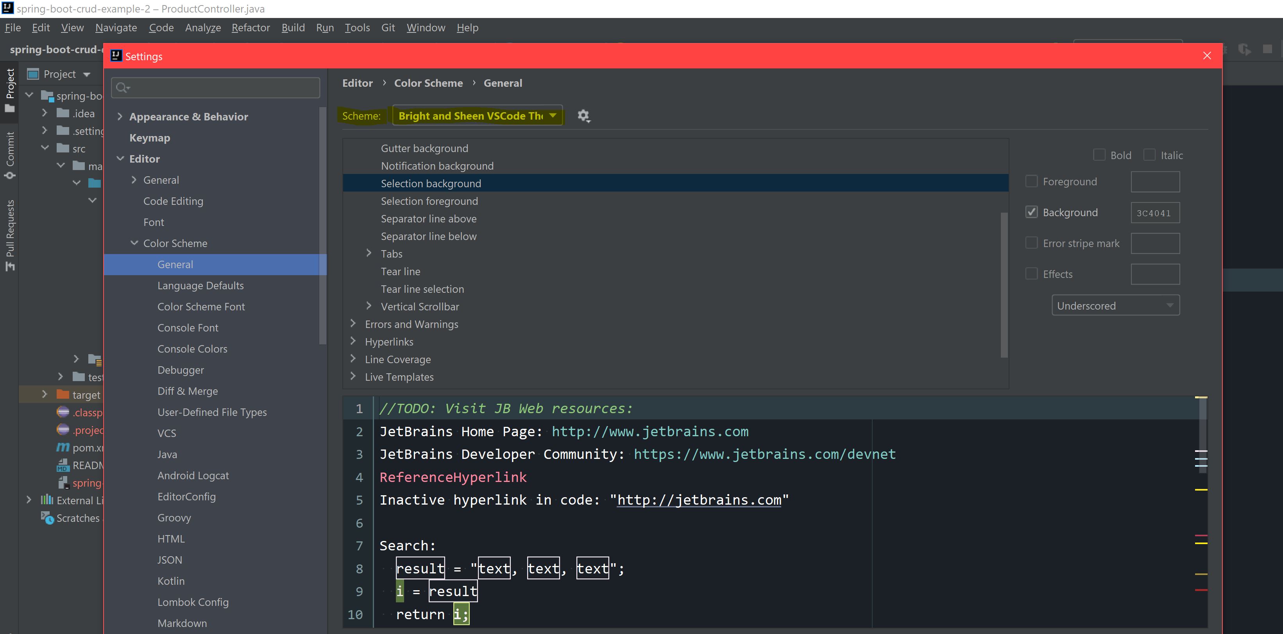
Task: Click the settings search field
Action: pyautogui.click(x=219, y=88)
